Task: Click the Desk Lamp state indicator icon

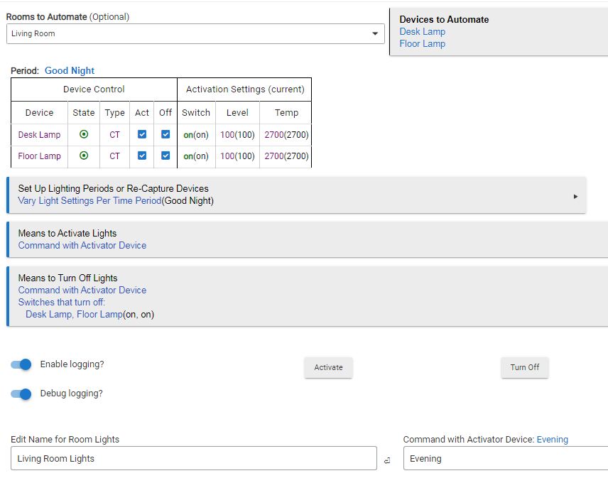Action: 84,134
